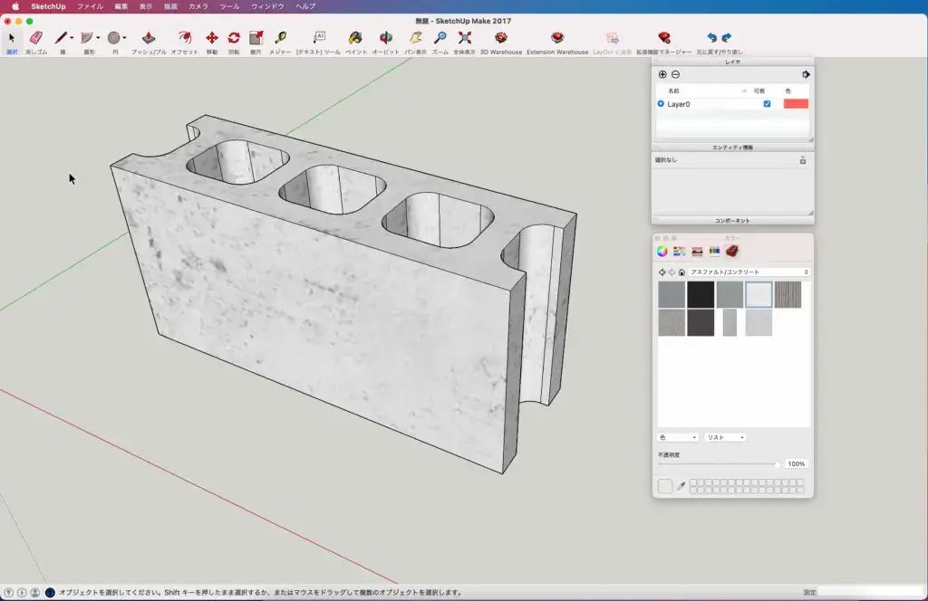The width and height of the screenshot is (928, 601).
Task: Open the circle tool dropdown arrow
Action: point(124,38)
